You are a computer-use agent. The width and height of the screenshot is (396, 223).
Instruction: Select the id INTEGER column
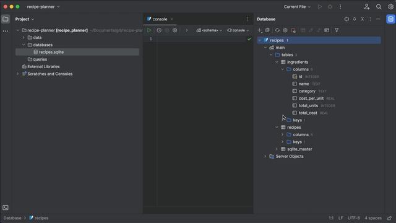(306, 77)
